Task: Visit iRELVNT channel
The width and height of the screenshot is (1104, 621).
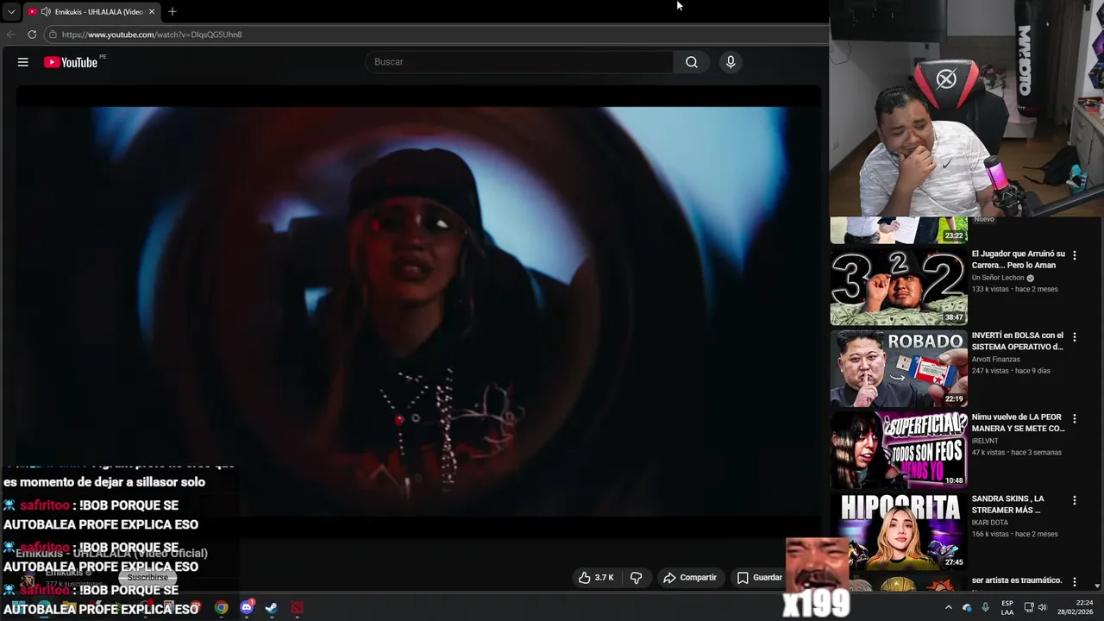Action: [985, 441]
